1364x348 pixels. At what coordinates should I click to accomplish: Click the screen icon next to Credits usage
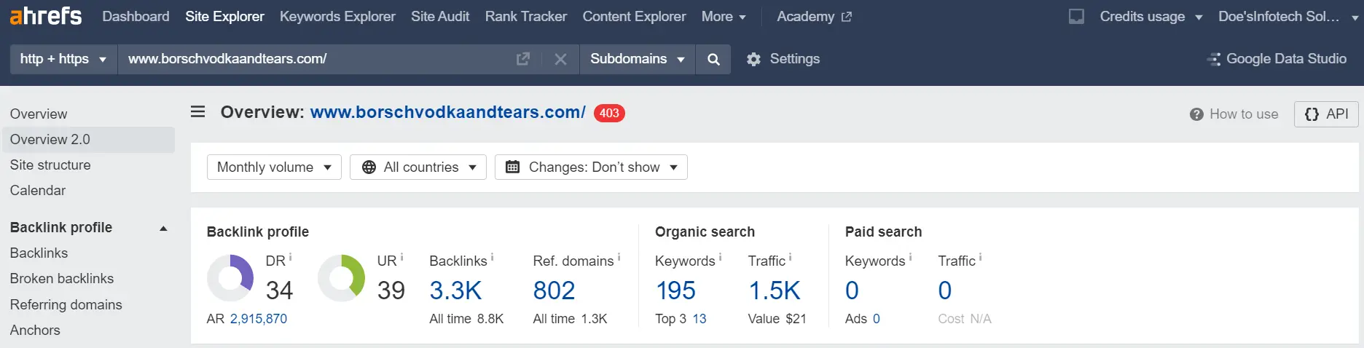(x=1076, y=16)
